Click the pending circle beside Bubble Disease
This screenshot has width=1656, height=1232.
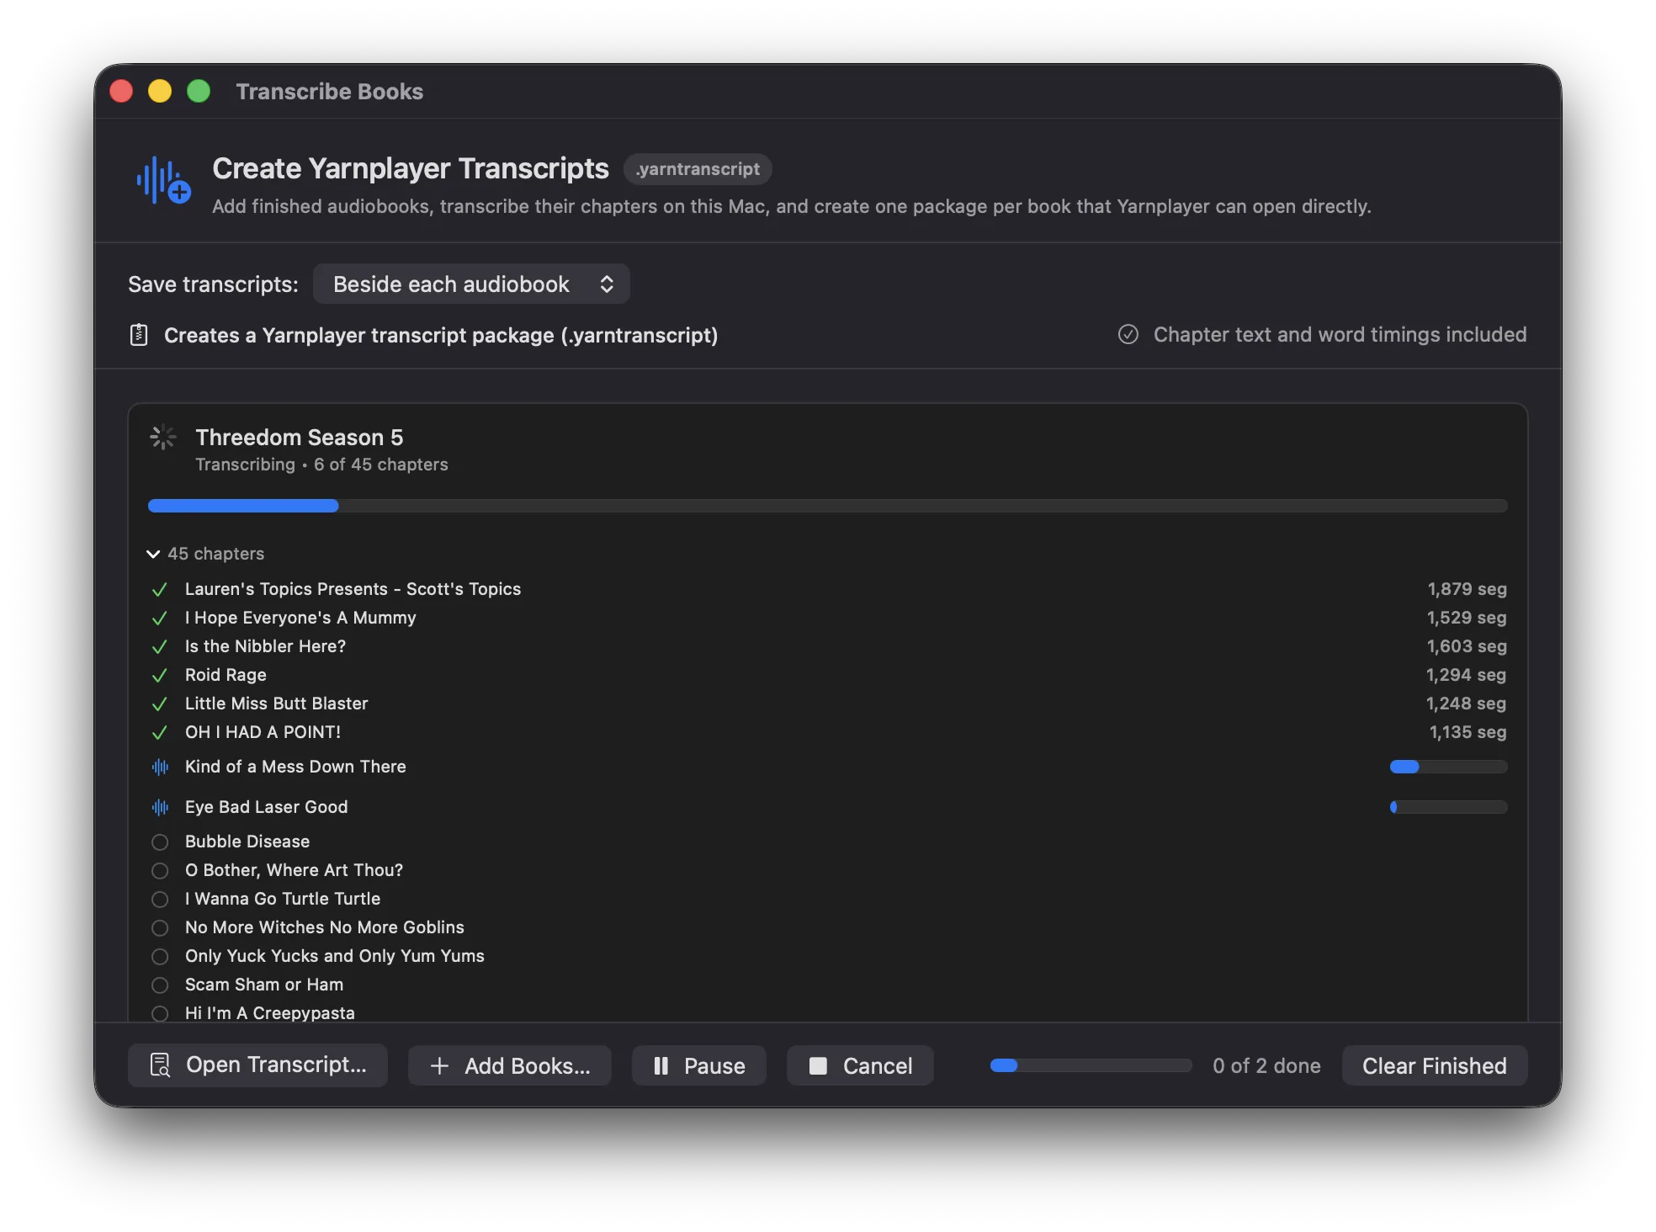[x=160, y=842]
